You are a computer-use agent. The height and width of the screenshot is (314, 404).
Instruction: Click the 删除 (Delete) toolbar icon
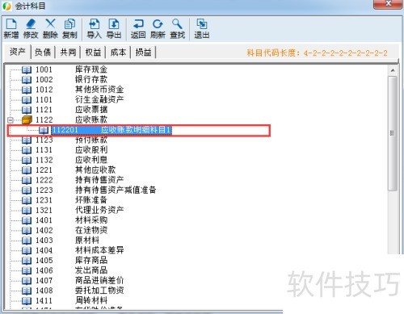50,28
